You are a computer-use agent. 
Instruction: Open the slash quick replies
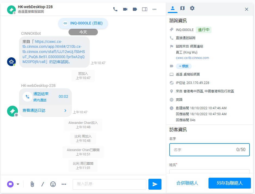tap(43, 184)
